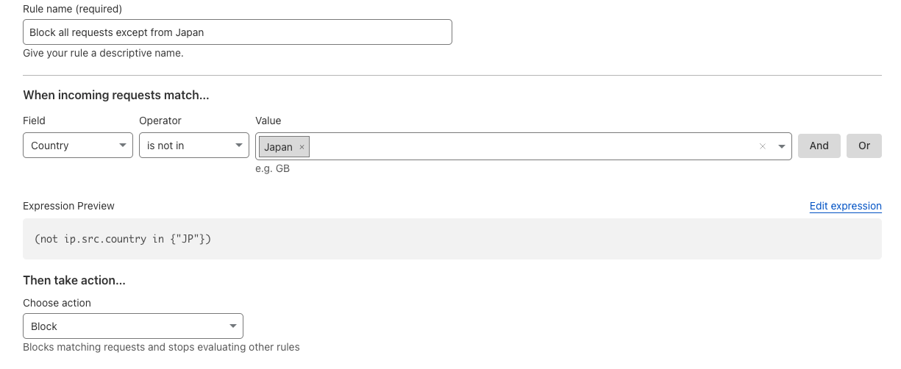
Task: Click the Value column label
Action: pos(268,121)
